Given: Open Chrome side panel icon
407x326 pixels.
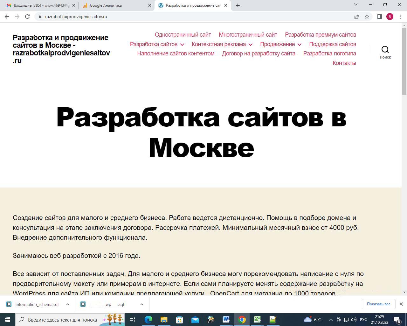Looking at the screenshot, I should point(379,17).
